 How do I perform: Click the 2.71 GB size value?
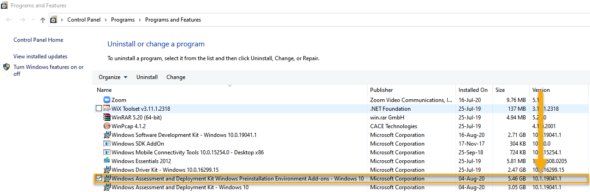pos(516,135)
